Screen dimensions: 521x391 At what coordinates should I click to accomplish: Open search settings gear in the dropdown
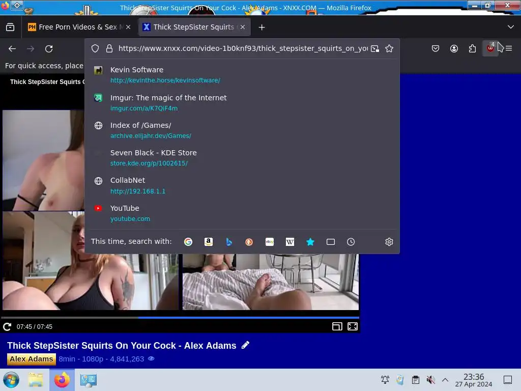click(x=389, y=242)
